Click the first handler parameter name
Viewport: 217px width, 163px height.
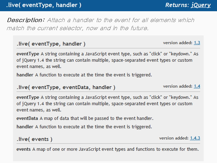[x=25, y=75]
